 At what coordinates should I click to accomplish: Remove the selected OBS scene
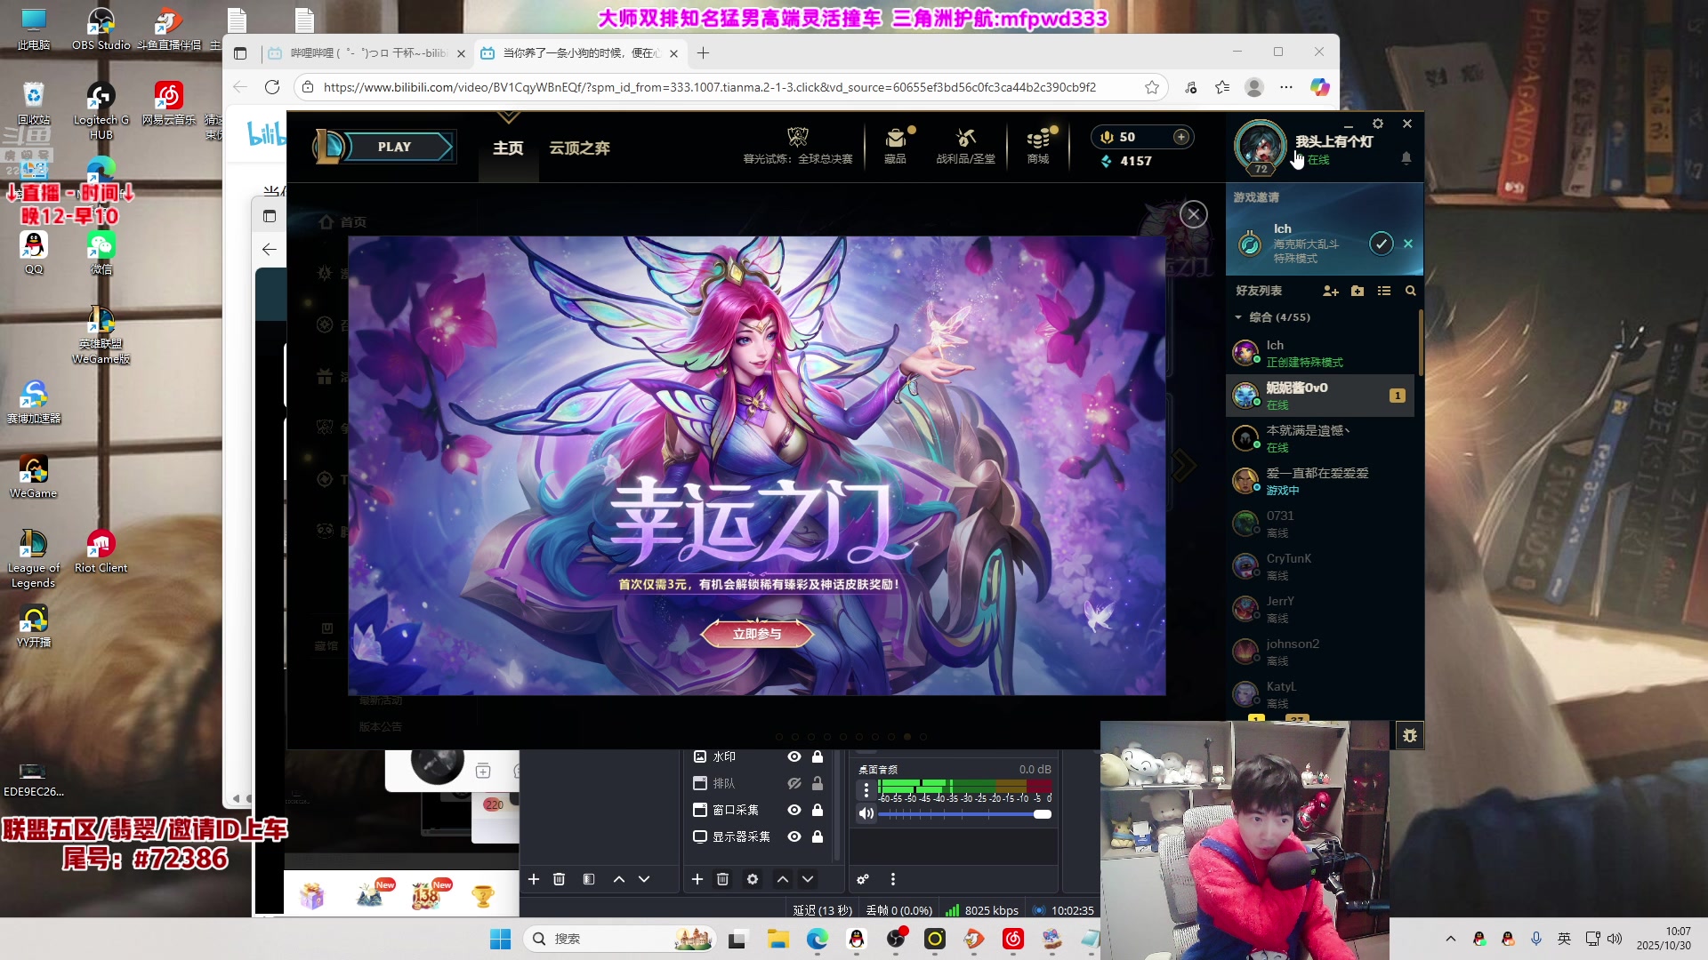coord(559,879)
